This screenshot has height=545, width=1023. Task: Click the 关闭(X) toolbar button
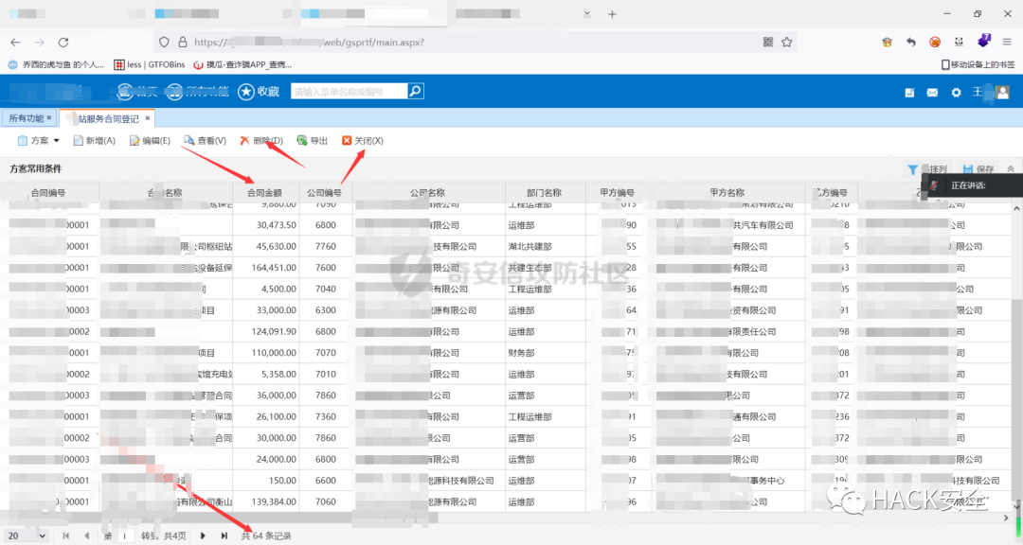point(362,141)
